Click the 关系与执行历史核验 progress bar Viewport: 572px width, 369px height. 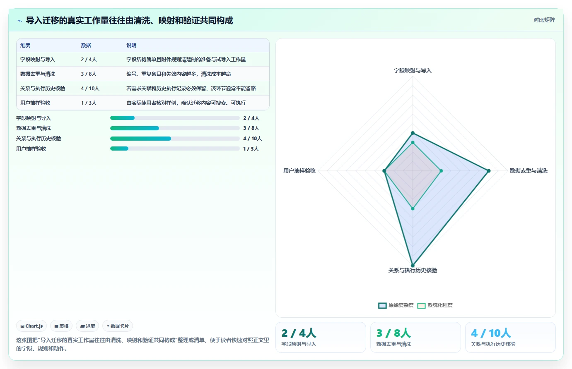(x=175, y=139)
